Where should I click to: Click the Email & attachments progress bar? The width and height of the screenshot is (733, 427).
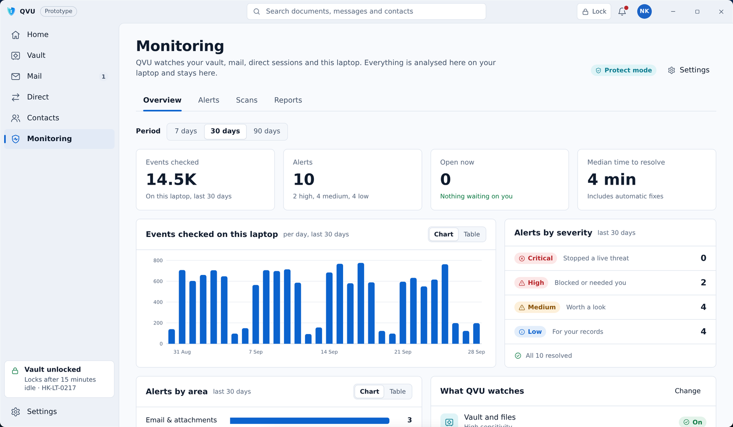310,421
